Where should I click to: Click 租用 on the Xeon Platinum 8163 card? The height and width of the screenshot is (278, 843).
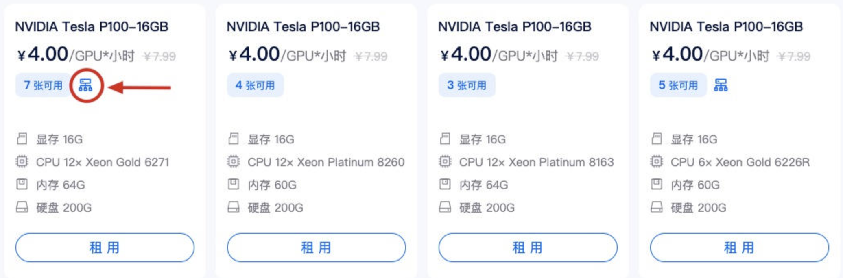pyautogui.click(x=528, y=247)
